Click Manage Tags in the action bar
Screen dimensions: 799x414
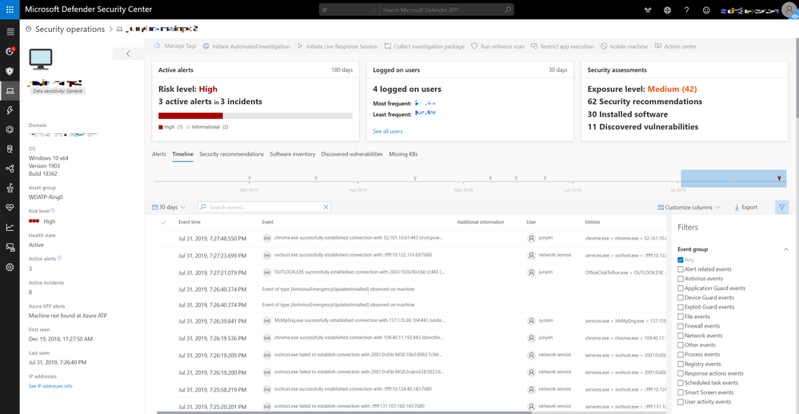pyautogui.click(x=175, y=46)
